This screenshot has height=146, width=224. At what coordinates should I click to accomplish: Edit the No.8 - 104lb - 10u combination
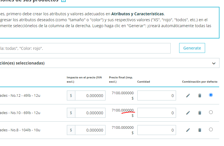188,130
